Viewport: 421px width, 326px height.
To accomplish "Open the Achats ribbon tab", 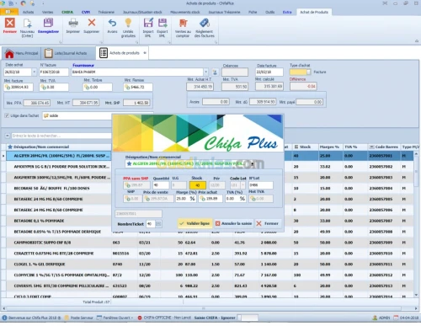I will pos(28,12).
